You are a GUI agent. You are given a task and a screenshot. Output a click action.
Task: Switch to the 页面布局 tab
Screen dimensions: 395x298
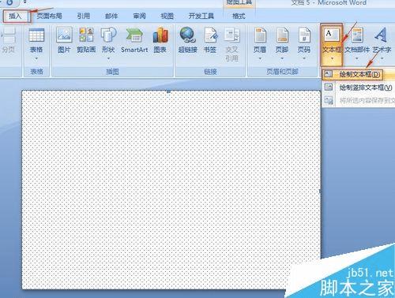49,16
